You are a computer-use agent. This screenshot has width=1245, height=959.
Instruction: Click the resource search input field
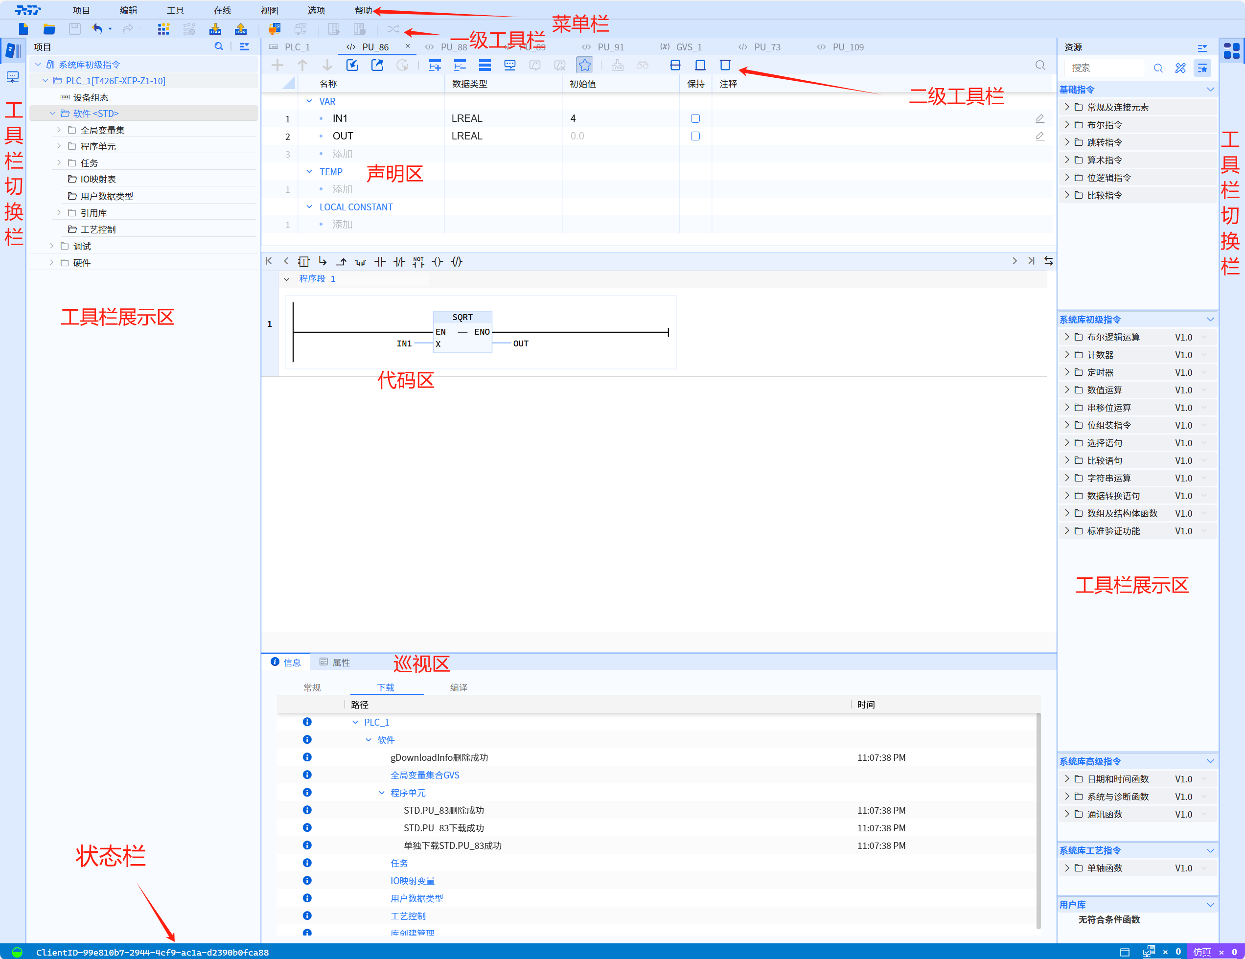tap(1104, 68)
